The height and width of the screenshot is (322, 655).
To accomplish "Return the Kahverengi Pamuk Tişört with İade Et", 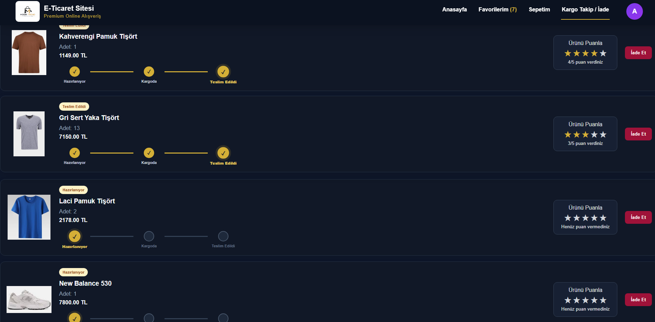I will point(638,53).
